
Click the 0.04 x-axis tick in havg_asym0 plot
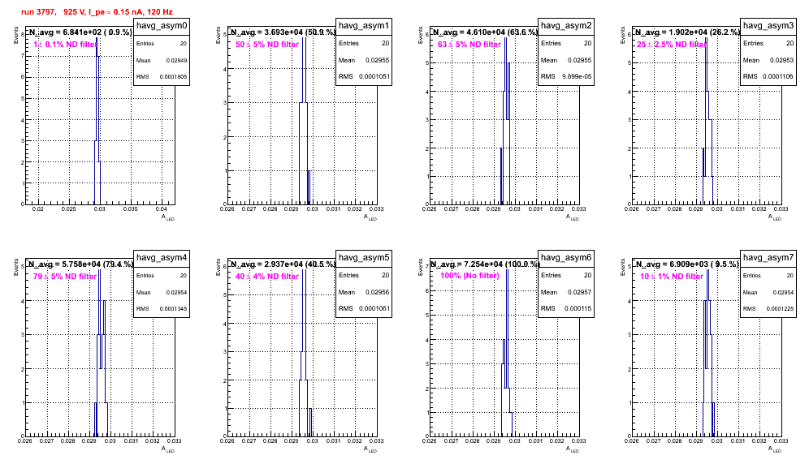point(162,209)
